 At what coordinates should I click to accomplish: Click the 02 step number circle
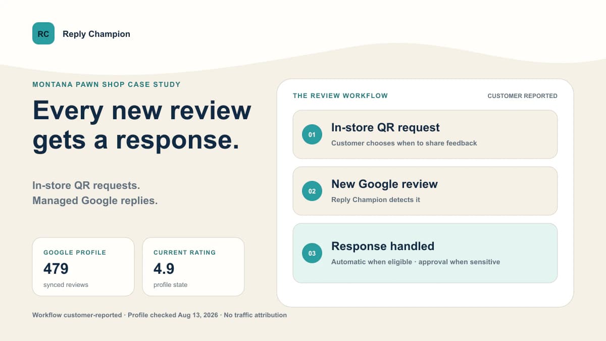point(312,191)
